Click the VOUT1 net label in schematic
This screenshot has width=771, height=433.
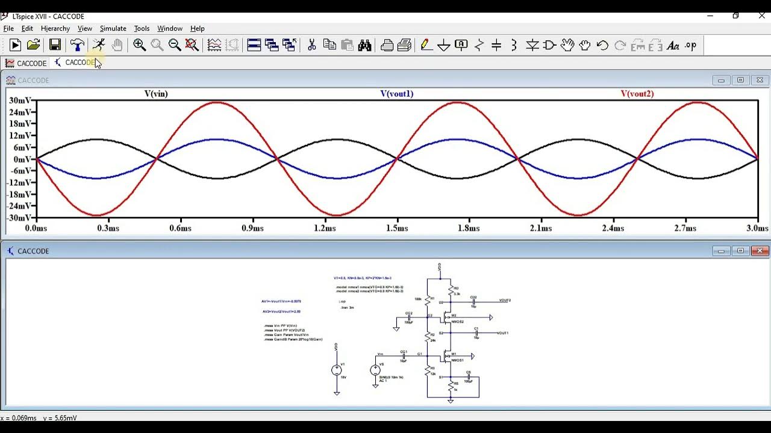pos(502,333)
